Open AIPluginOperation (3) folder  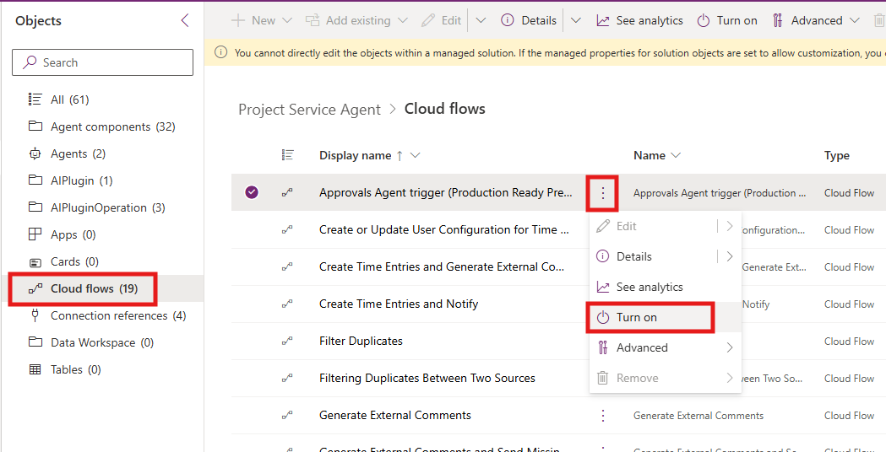coord(107,207)
